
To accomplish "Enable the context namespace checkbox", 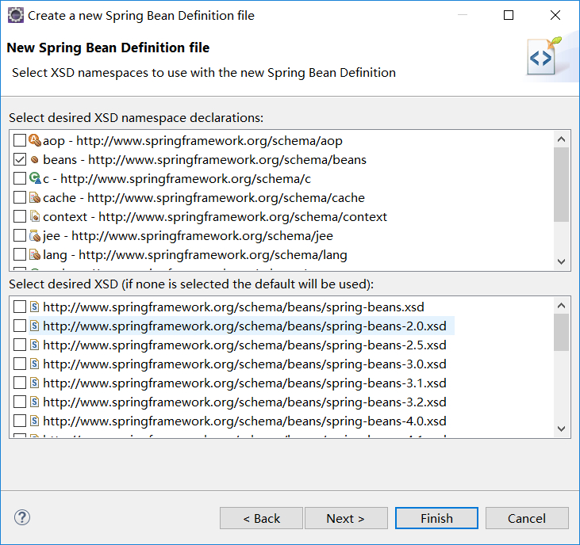I will click(x=20, y=216).
